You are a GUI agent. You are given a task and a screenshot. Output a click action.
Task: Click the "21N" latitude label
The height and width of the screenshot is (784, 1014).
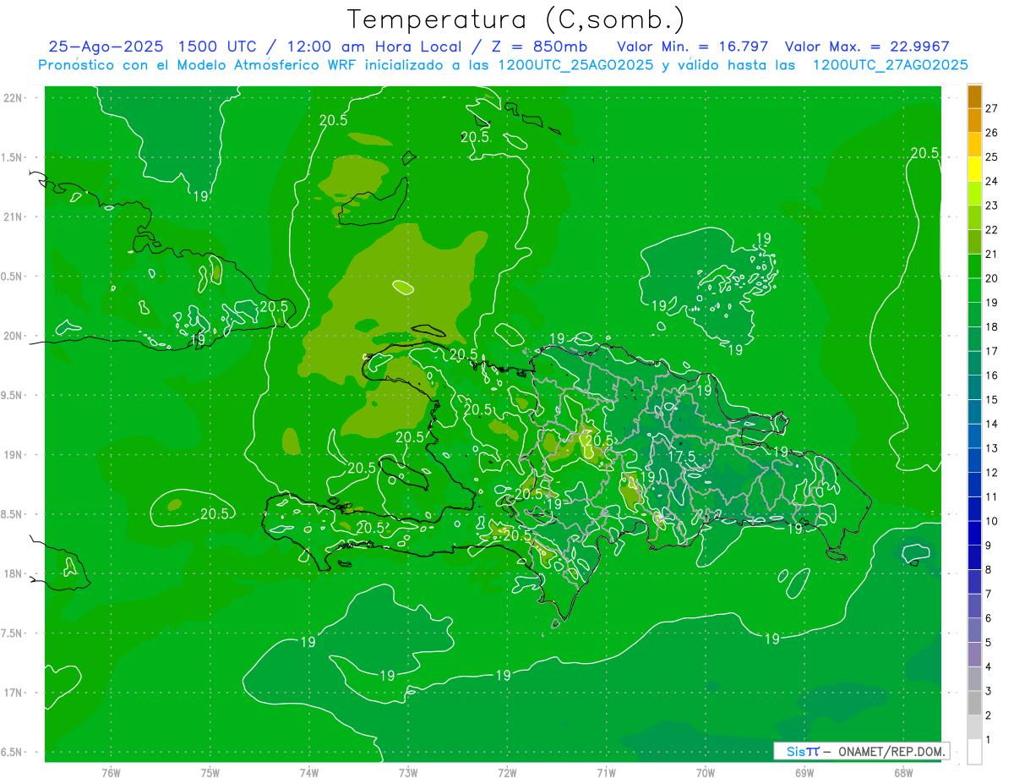(13, 217)
